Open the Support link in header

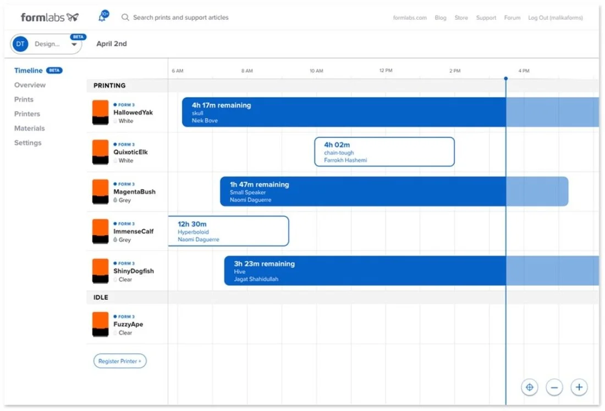[x=486, y=18]
